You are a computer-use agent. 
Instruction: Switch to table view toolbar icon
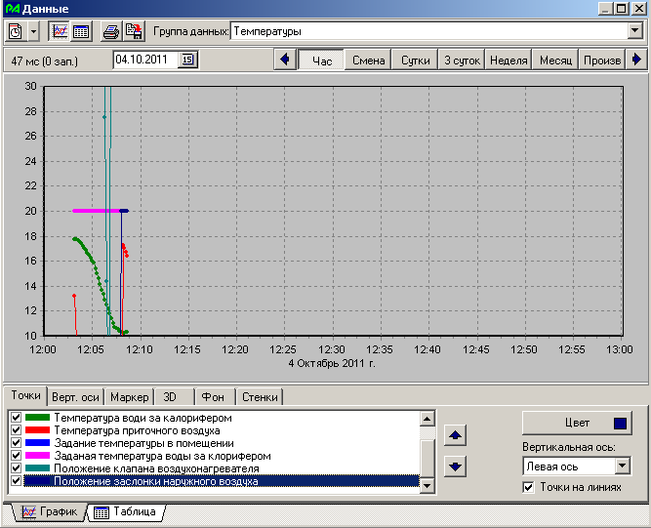pyautogui.click(x=81, y=31)
